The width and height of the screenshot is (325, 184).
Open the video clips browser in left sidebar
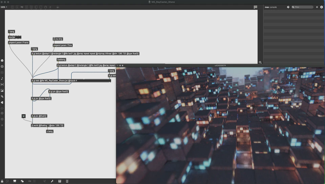point(2,84)
